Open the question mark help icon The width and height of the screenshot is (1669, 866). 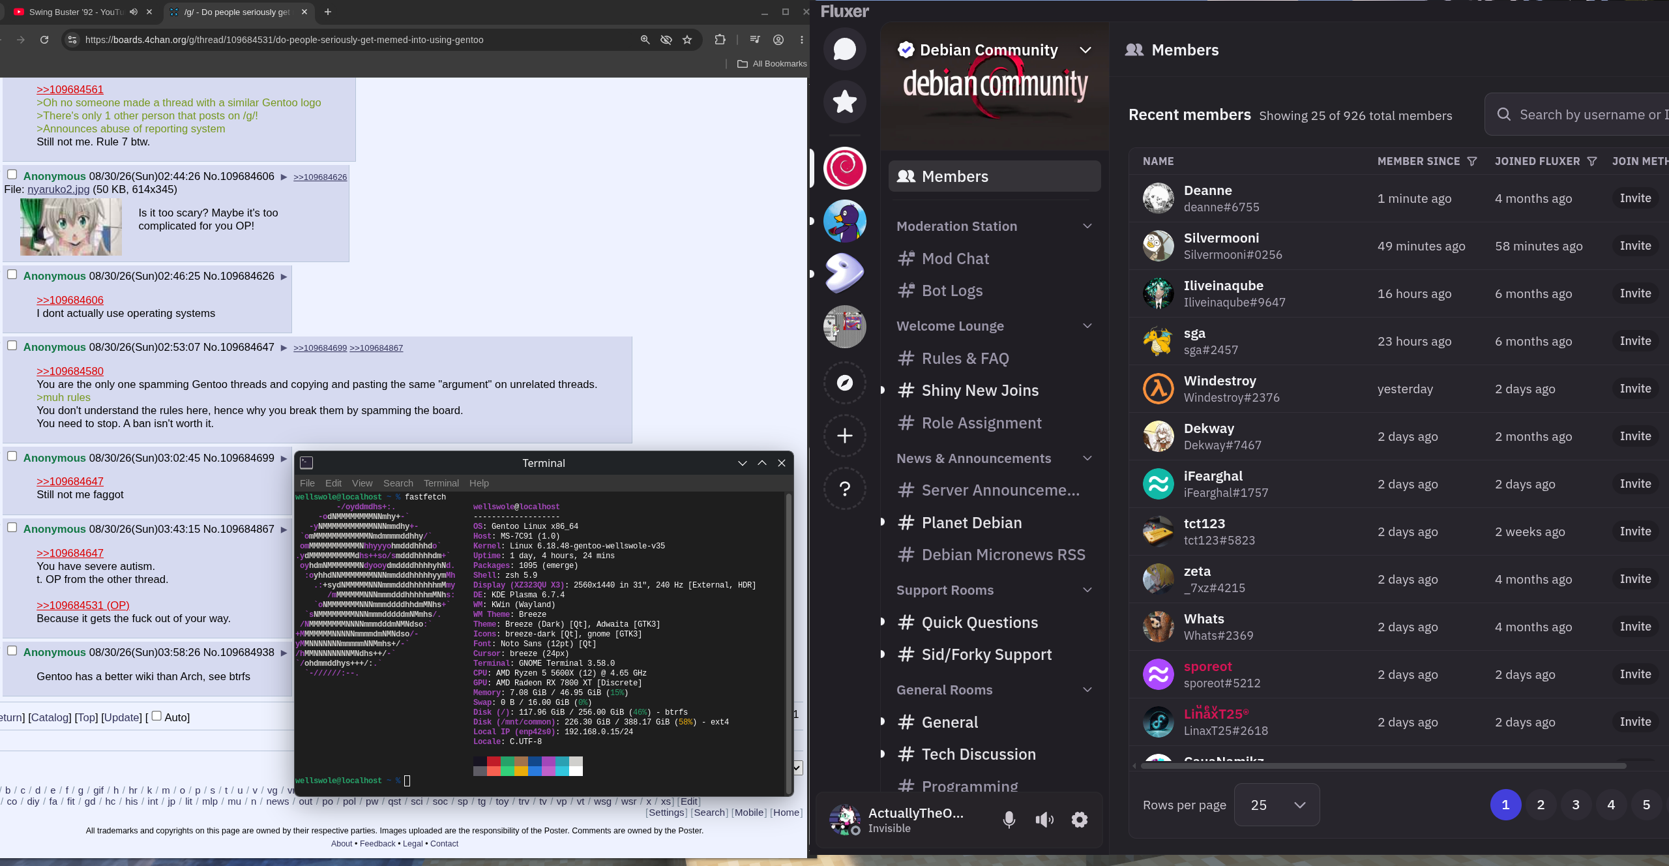[x=845, y=488]
